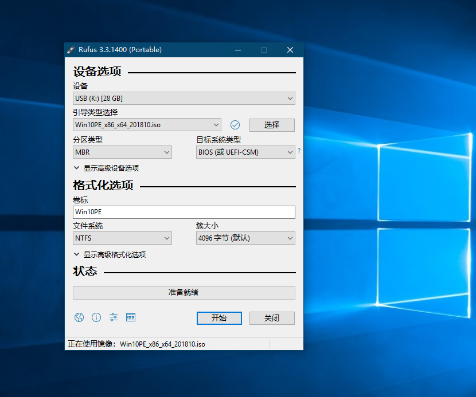Click the 选择 button to pick an ISO
The width and height of the screenshot is (476, 397).
tap(272, 125)
